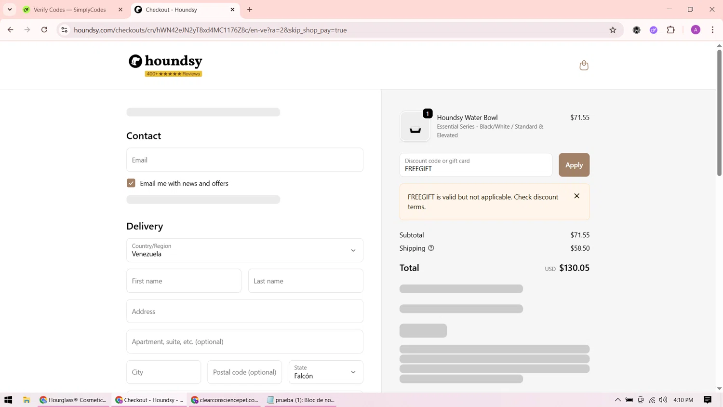Viewport: 723px width, 407px height.
Task: Open the battery status icon
Action: click(x=629, y=400)
